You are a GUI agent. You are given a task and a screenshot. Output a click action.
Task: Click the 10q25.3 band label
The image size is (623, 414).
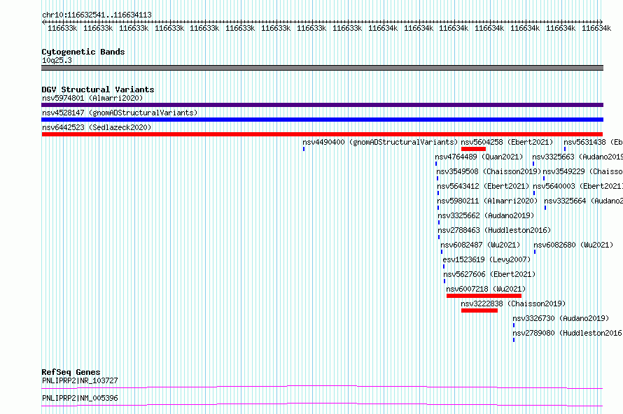coord(57,60)
